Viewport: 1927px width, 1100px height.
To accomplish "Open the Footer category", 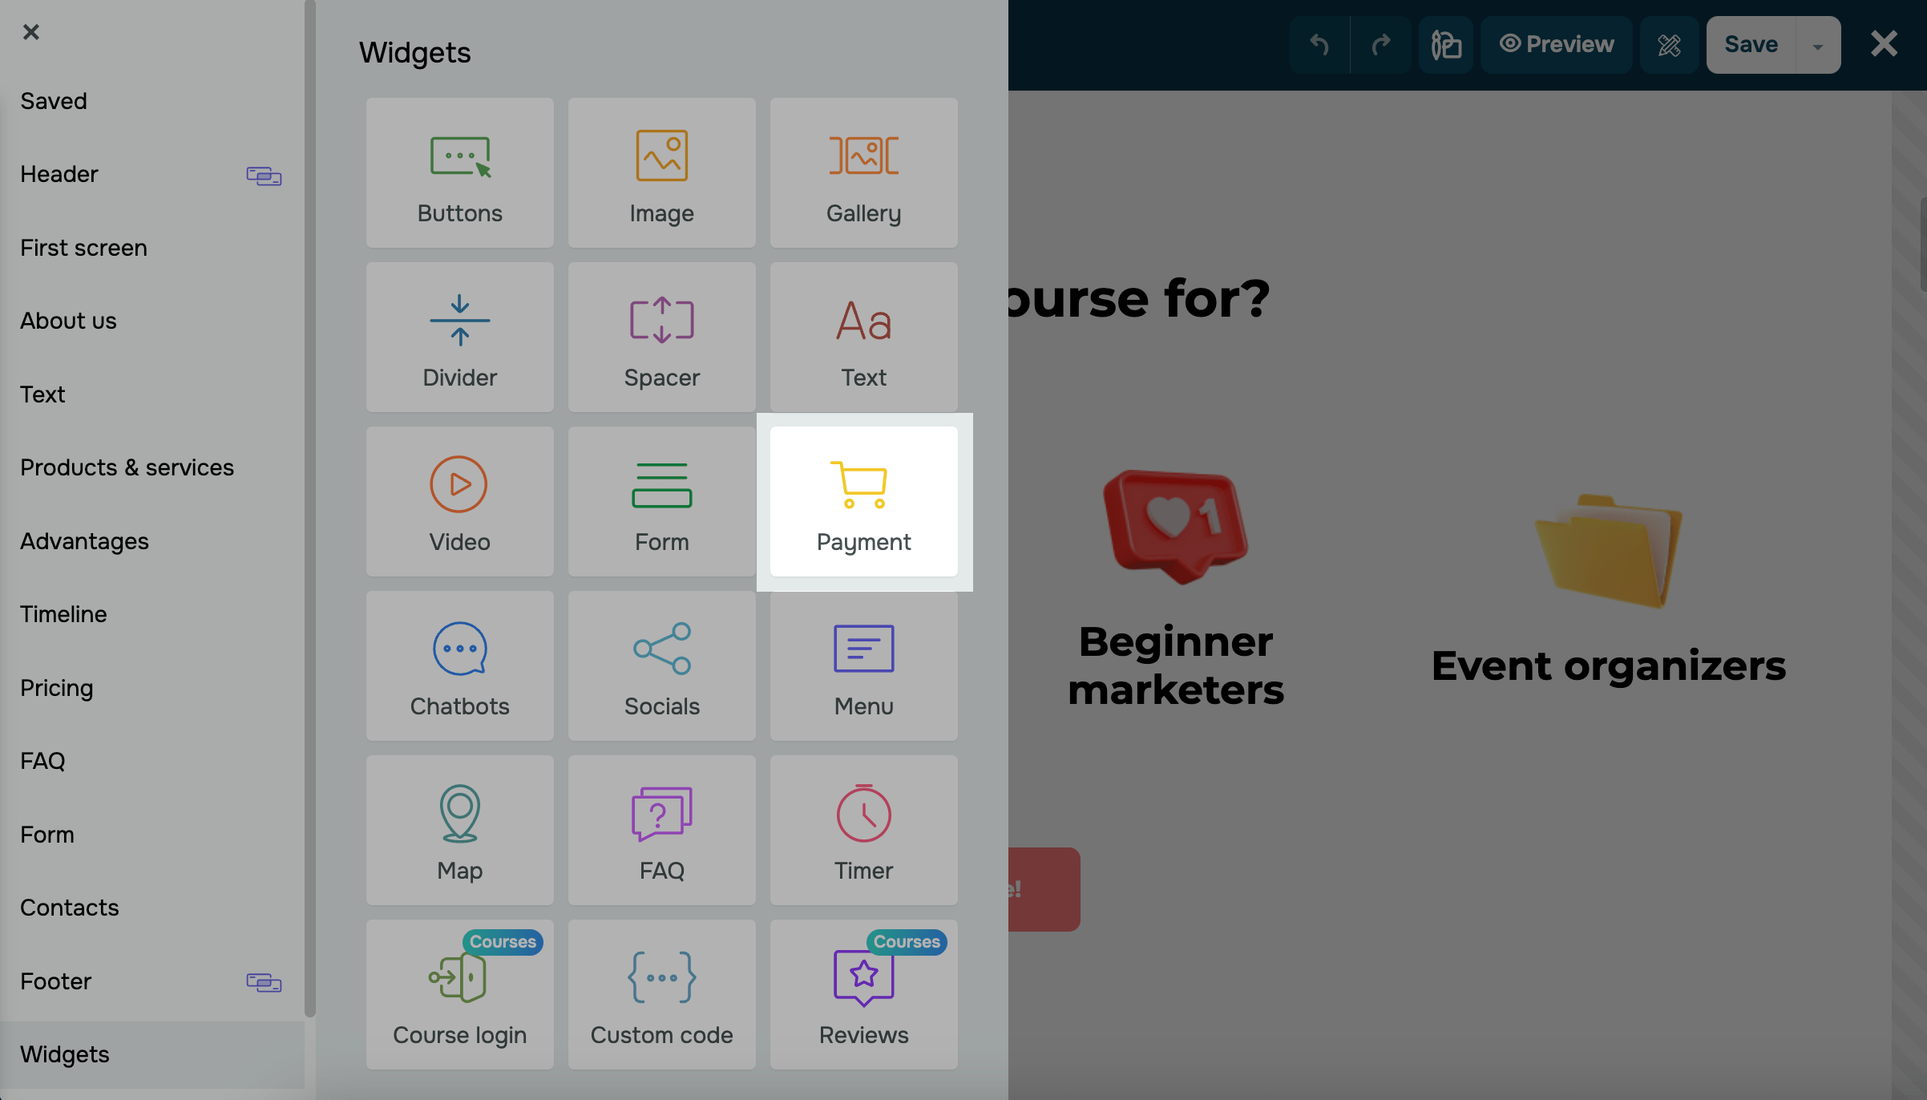I will (x=56, y=981).
